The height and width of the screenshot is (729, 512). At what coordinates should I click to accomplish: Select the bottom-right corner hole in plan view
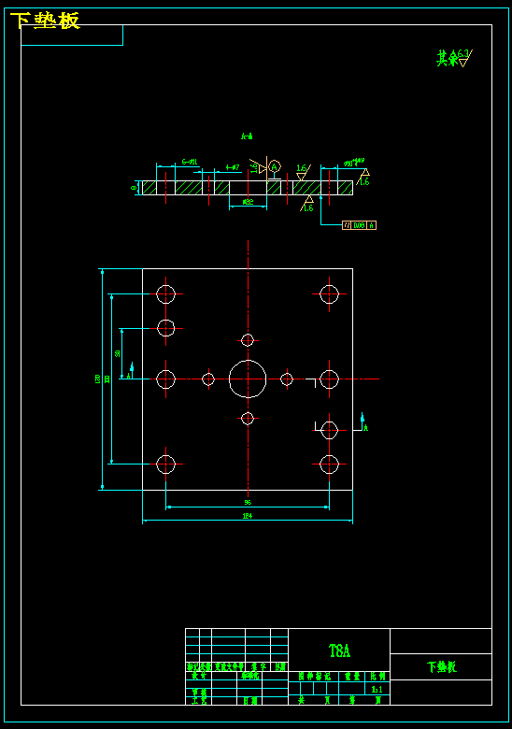(330, 464)
